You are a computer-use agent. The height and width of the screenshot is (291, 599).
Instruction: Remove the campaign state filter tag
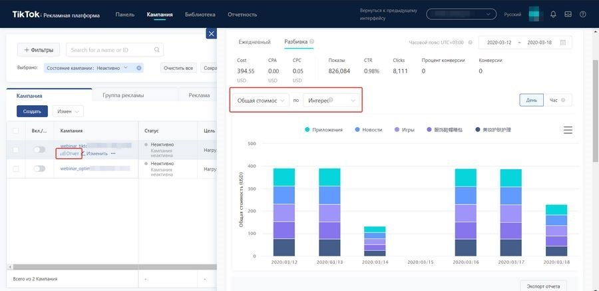(139, 68)
